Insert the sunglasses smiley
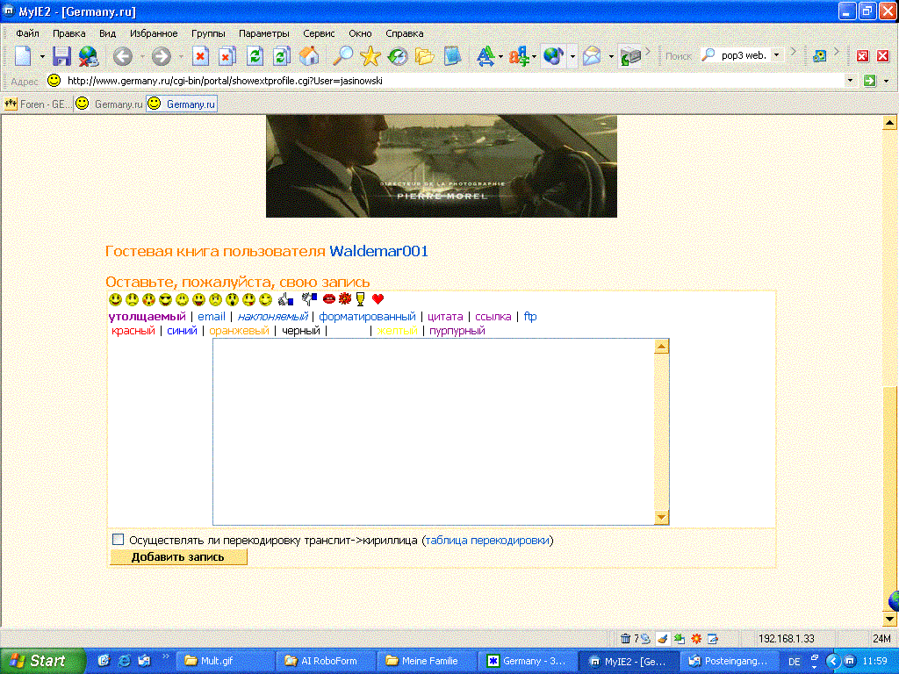This screenshot has height=674, width=899. point(166,299)
